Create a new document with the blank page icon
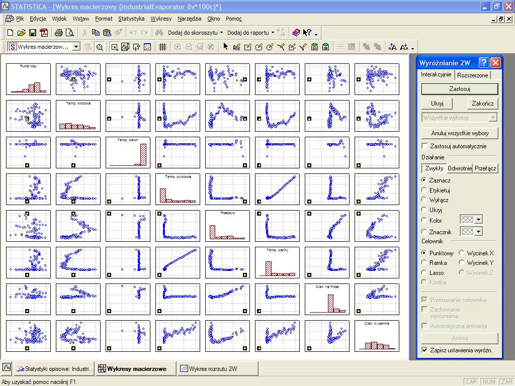 pyautogui.click(x=10, y=33)
